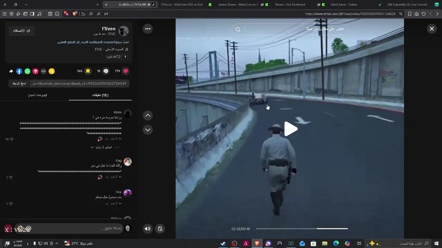Click the الأصدقاء friends button
Screen dimensions: 442x248
pos(22,31)
